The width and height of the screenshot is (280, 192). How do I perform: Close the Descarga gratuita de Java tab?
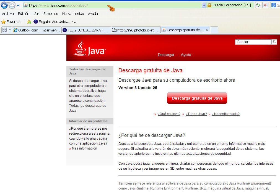[206, 30]
